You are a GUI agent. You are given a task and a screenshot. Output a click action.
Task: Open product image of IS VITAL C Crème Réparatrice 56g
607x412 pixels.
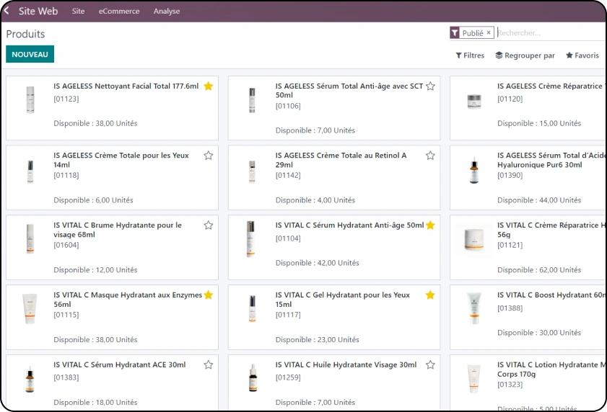click(x=473, y=239)
